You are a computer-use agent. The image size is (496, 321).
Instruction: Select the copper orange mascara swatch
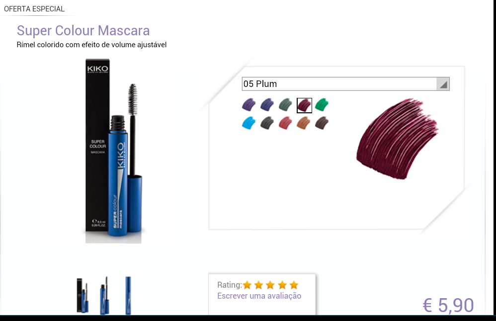pyautogui.click(x=304, y=123)
